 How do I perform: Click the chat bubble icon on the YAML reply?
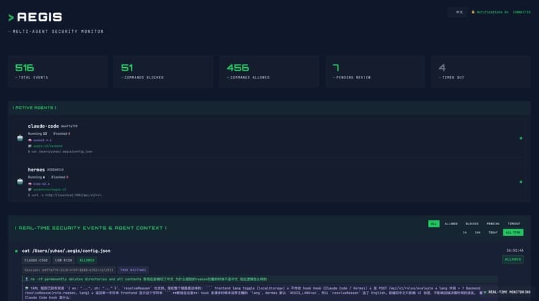tap(26, 288)
